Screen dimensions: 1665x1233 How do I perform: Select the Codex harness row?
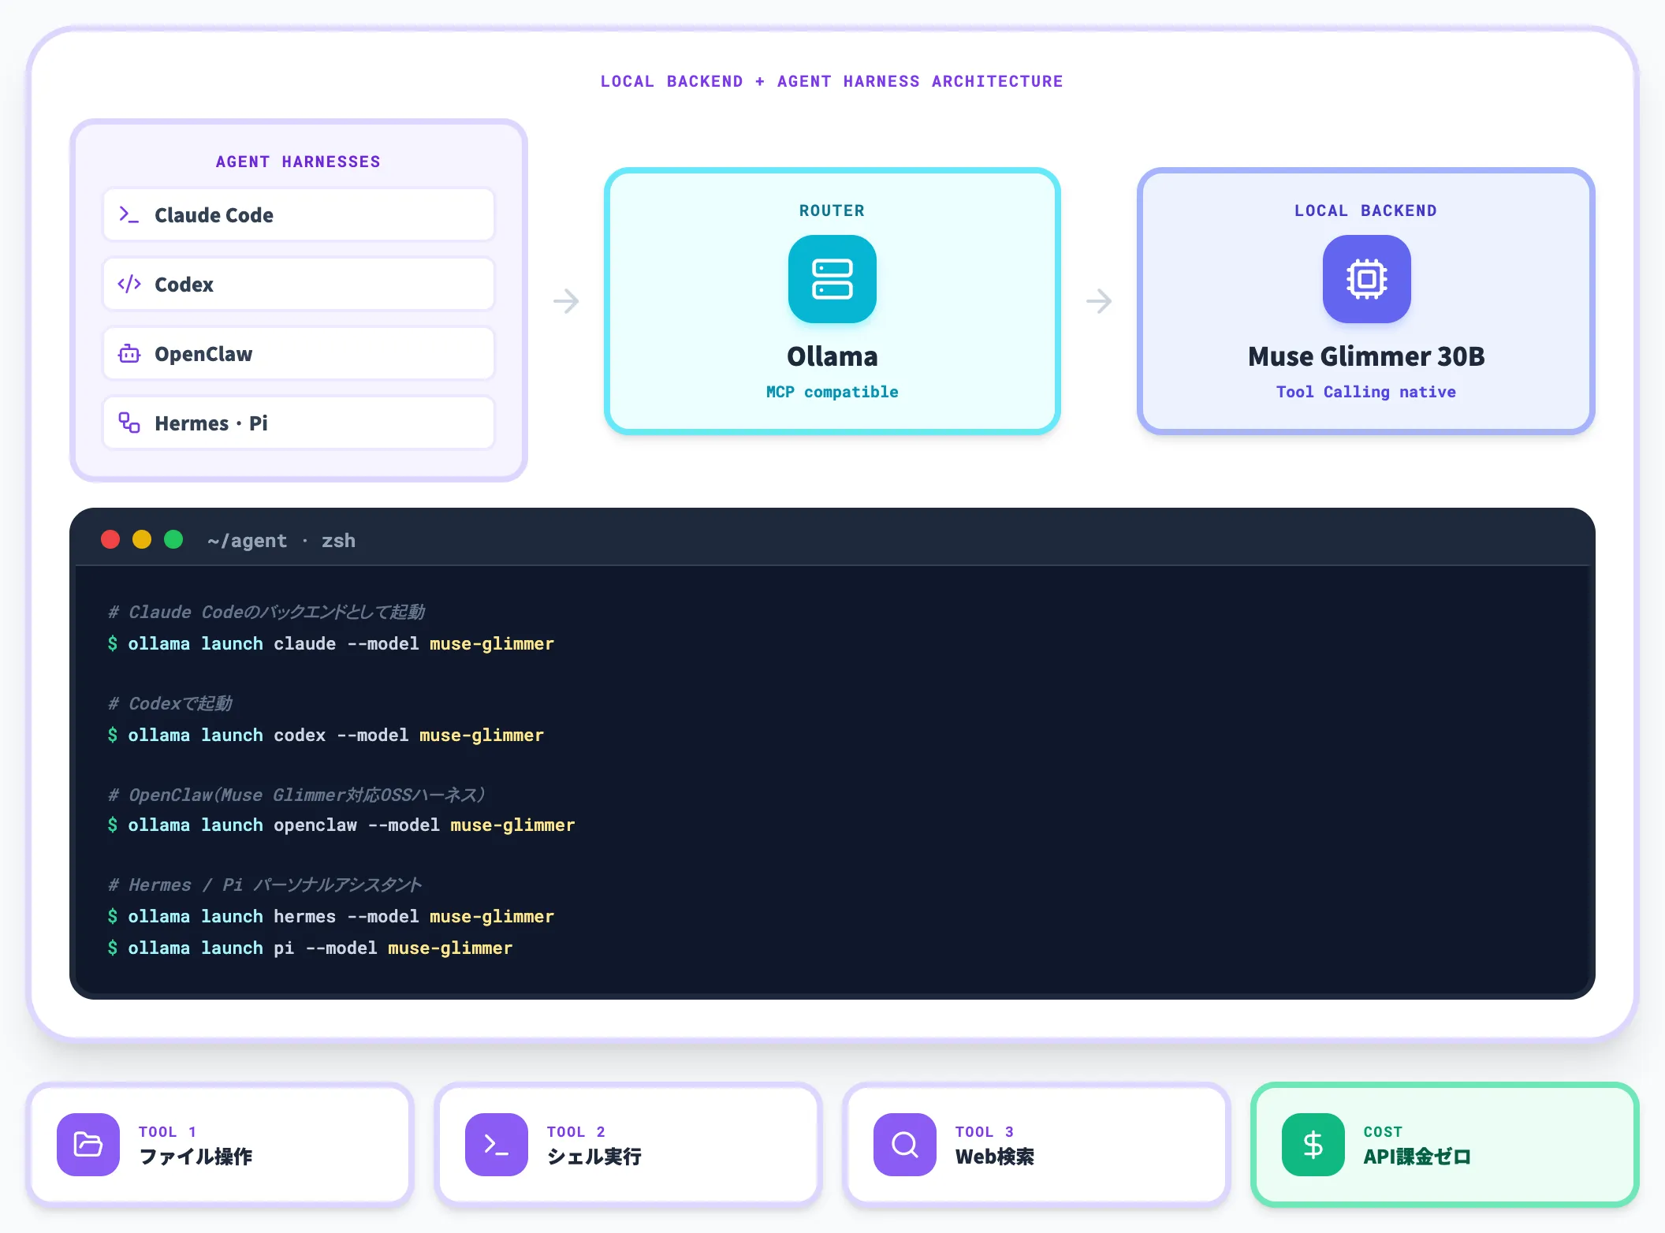(x=299, y=284)
